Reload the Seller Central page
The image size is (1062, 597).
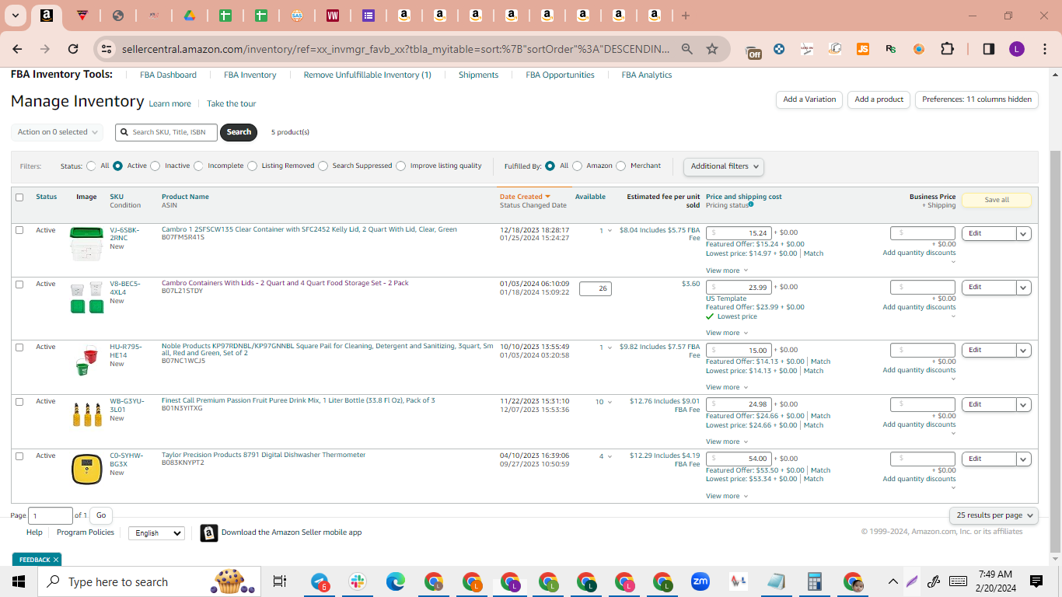pos(73,49)
